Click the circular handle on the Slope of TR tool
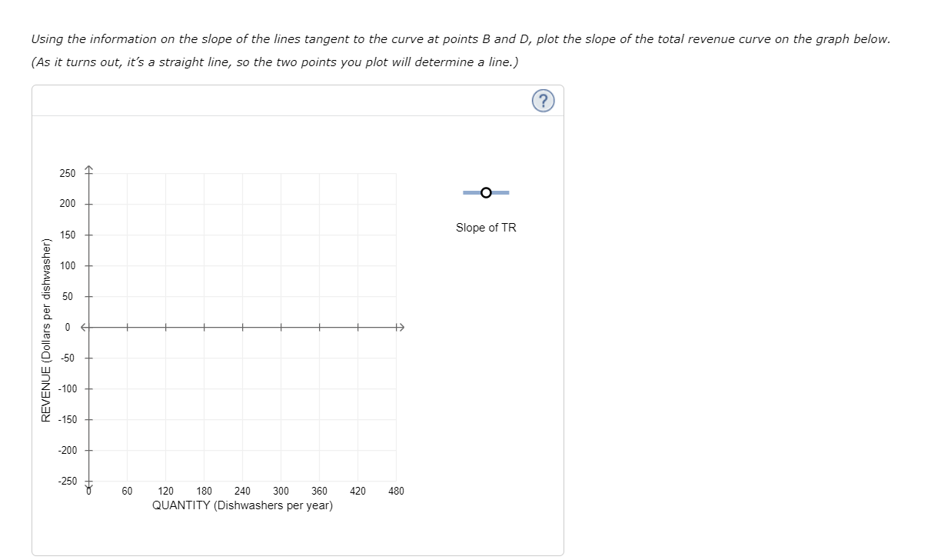 pos(485,192)
